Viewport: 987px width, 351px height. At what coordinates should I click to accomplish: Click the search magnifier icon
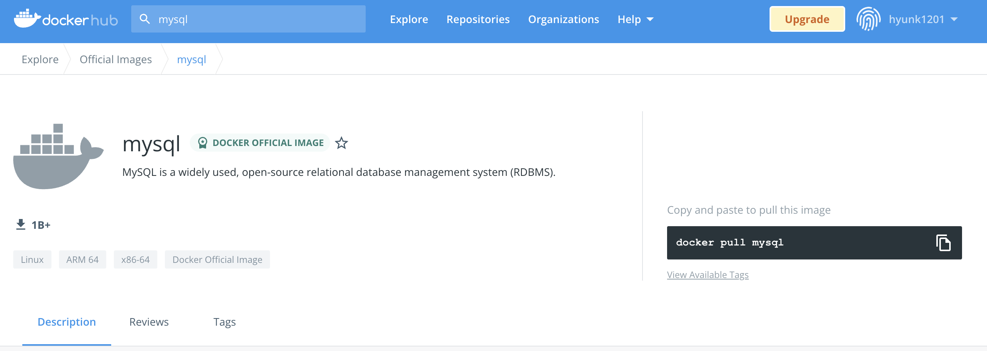144,19
